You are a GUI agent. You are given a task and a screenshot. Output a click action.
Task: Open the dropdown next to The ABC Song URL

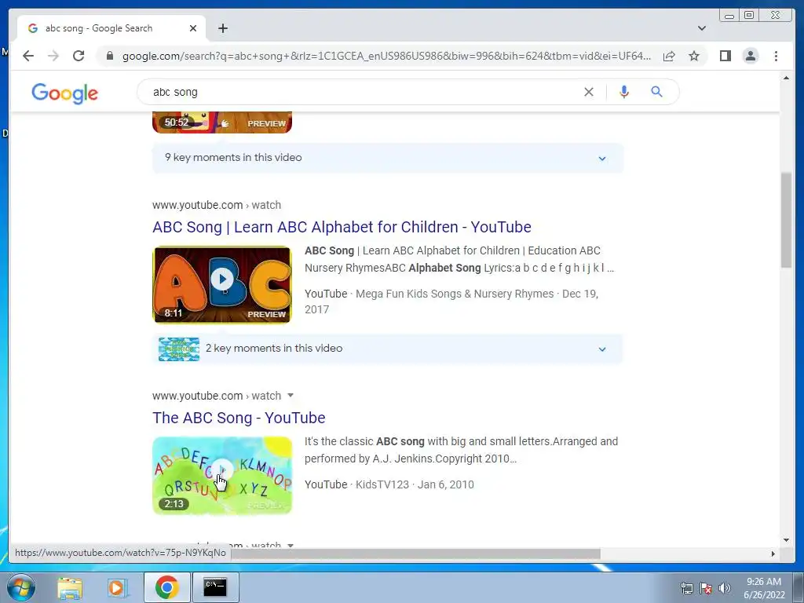(x=291, y=396)
